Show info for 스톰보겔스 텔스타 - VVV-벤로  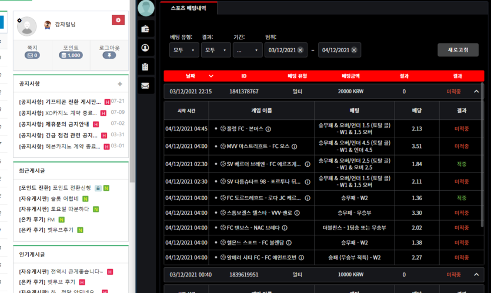click(297, 213)
